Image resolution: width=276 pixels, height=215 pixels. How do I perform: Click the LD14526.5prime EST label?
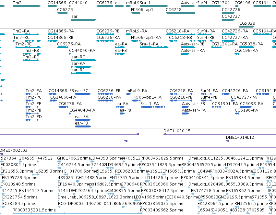pos(162,178)
